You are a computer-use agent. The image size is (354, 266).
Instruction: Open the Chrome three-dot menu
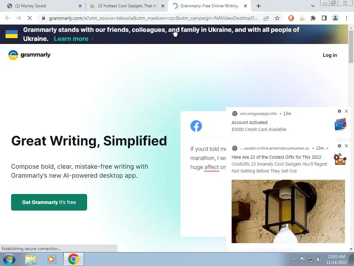click(346, 18)
